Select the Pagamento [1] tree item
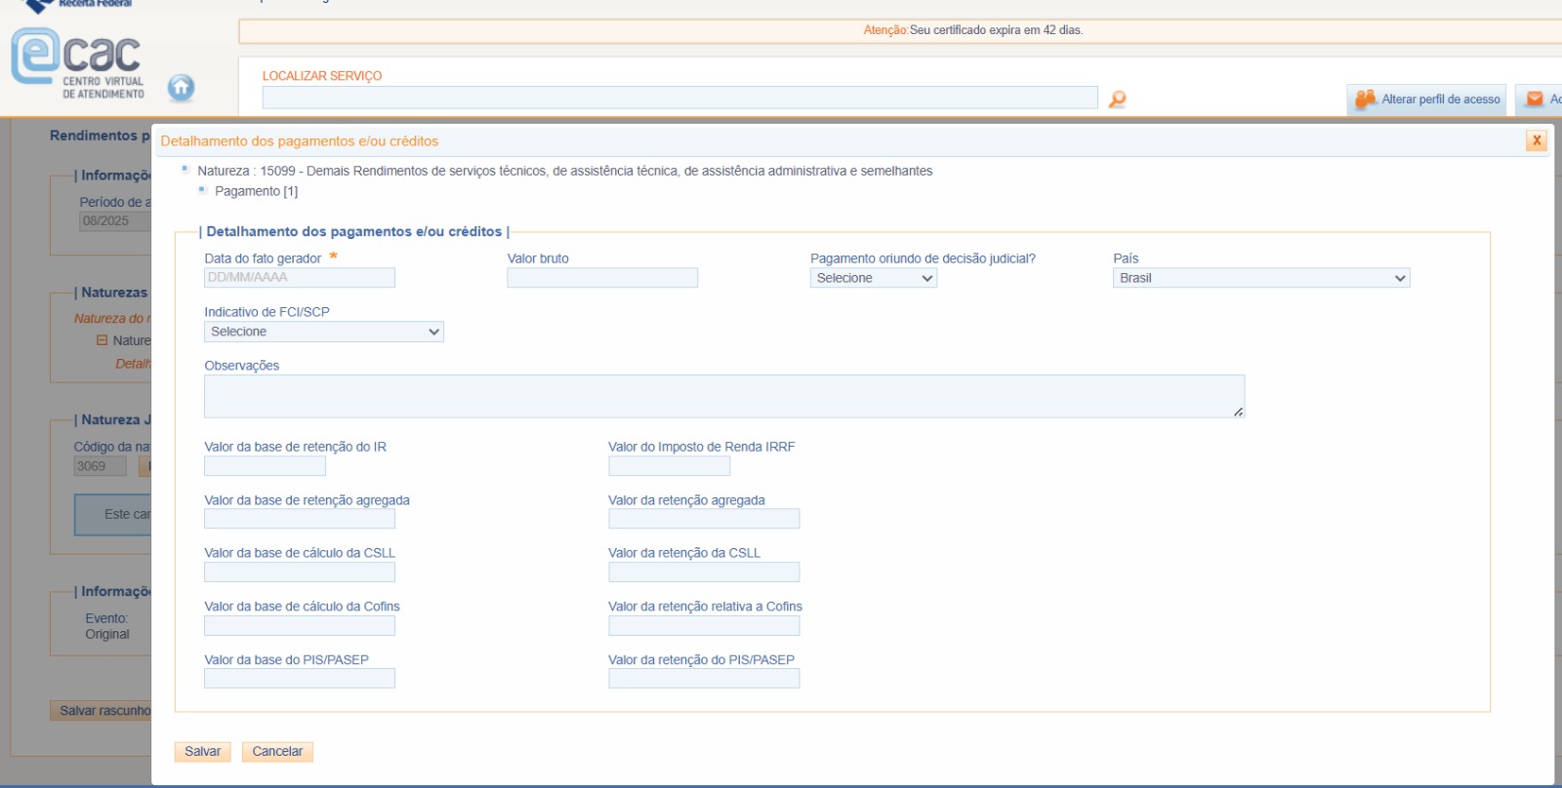Viewport: 1562px width, 788px height. tap(256, 191)
